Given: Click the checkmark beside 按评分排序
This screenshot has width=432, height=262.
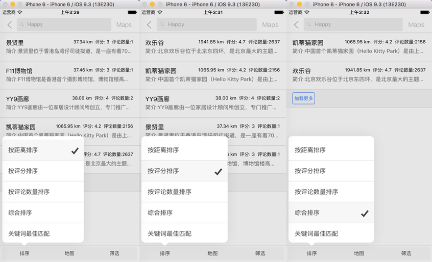Looking at the screenshot, I should coord(218,172).
